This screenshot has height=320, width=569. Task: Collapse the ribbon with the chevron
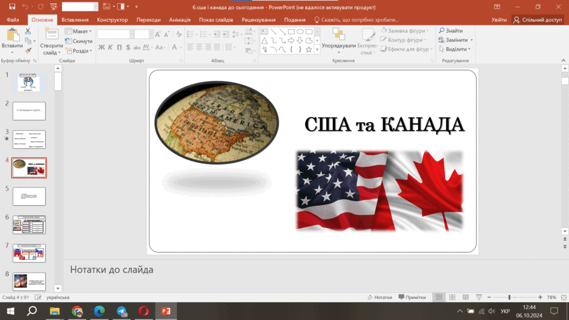pos(563,60)
